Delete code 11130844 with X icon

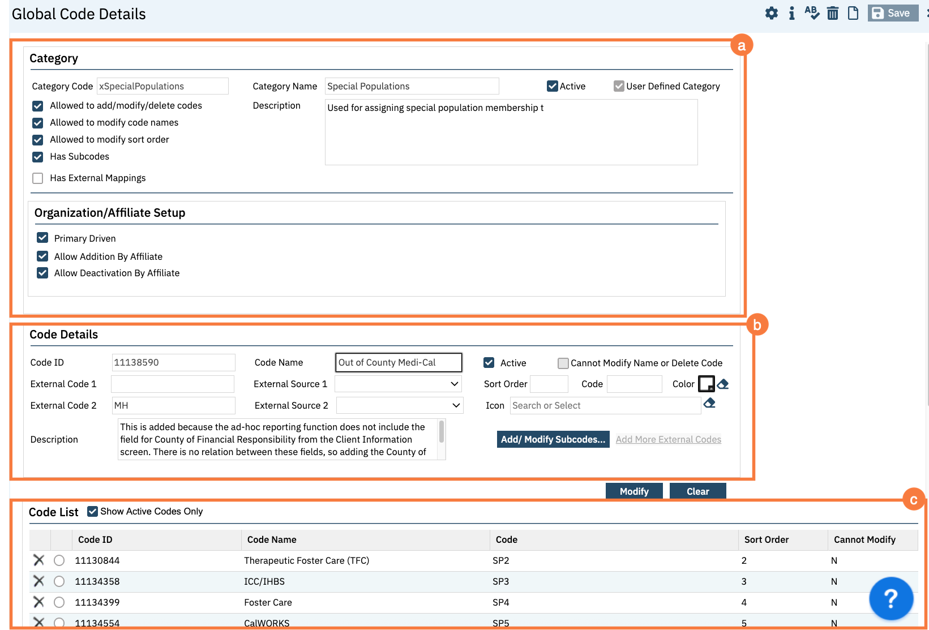coord(38,560)
